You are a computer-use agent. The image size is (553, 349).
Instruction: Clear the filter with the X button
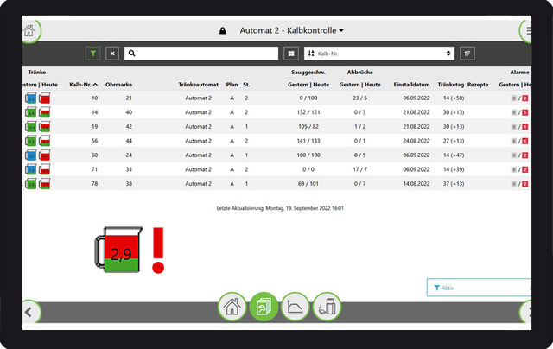pos(112,54)
